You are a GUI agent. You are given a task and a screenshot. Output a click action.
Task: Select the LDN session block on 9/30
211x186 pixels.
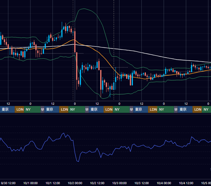[x=19, y=109]
